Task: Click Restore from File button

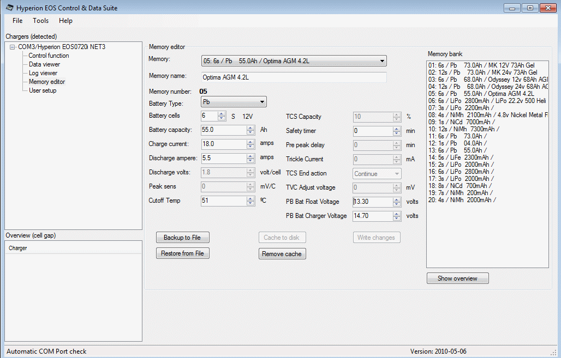Action: 182,253
